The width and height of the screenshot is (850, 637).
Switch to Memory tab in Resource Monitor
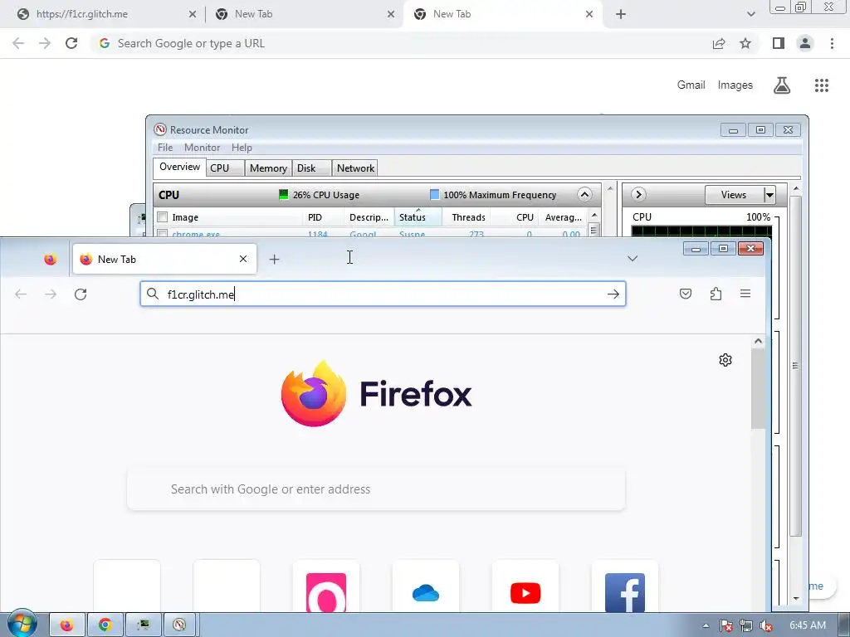268,168
